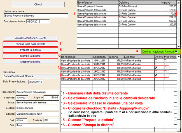Viewport: 182px width, 133px height.
Task: Click Stampa la distinta button
Action: [x=31, y=56]
